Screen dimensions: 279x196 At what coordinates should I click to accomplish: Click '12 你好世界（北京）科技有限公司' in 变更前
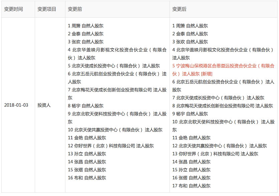click(111, 146)
